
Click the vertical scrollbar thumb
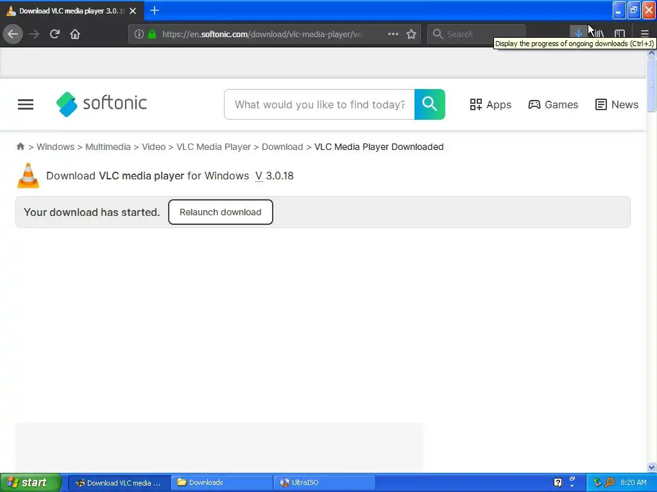tap(651, 85)
